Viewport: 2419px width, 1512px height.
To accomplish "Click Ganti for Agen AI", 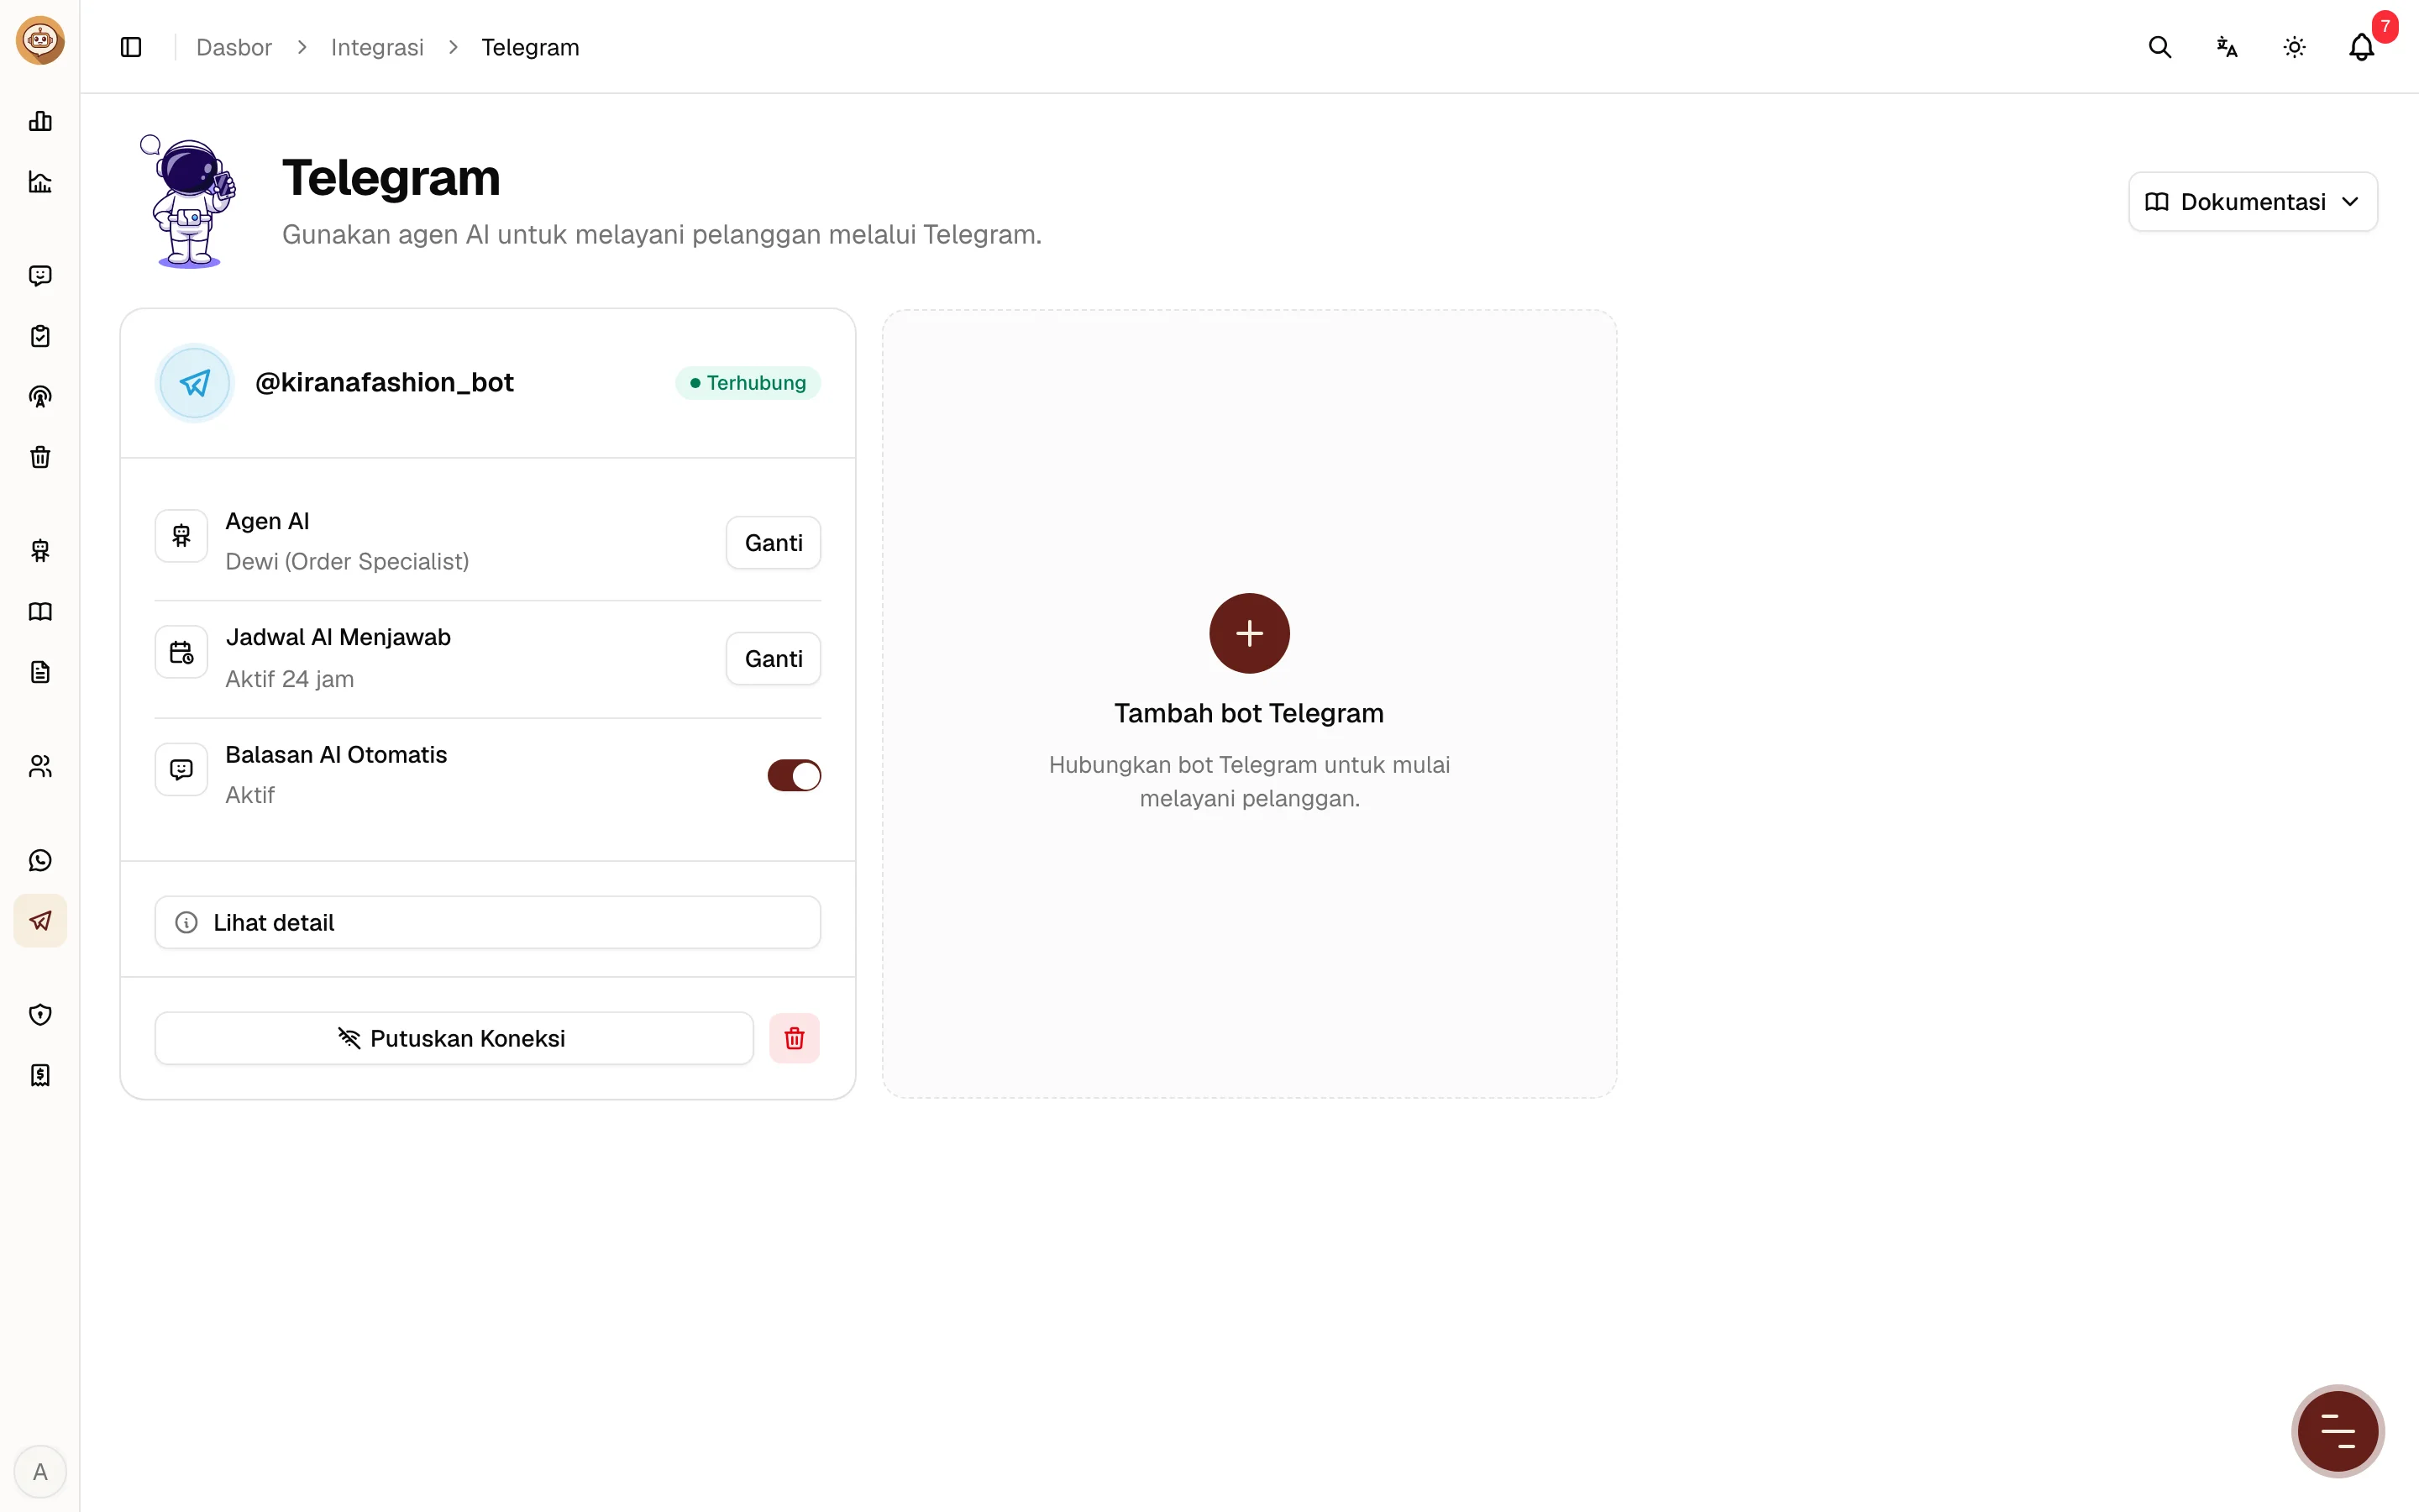I will pos(773,543).
